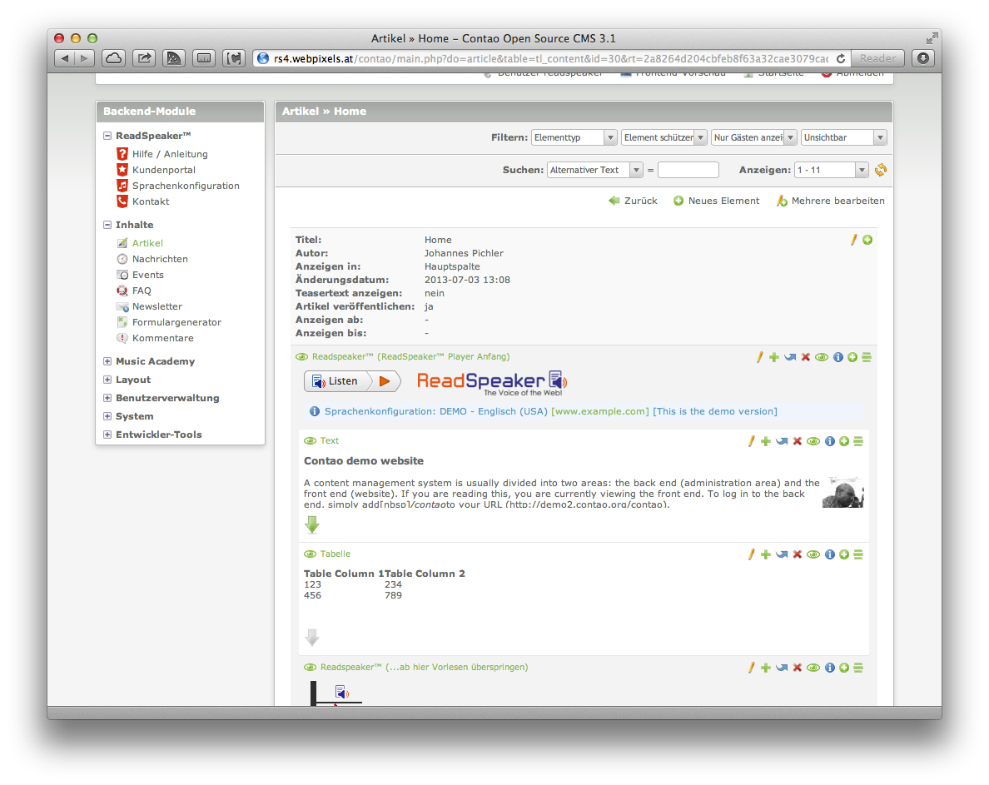Add new element after the Text element
The width and height of the screenshot is (989, 785).
[844, 441]
